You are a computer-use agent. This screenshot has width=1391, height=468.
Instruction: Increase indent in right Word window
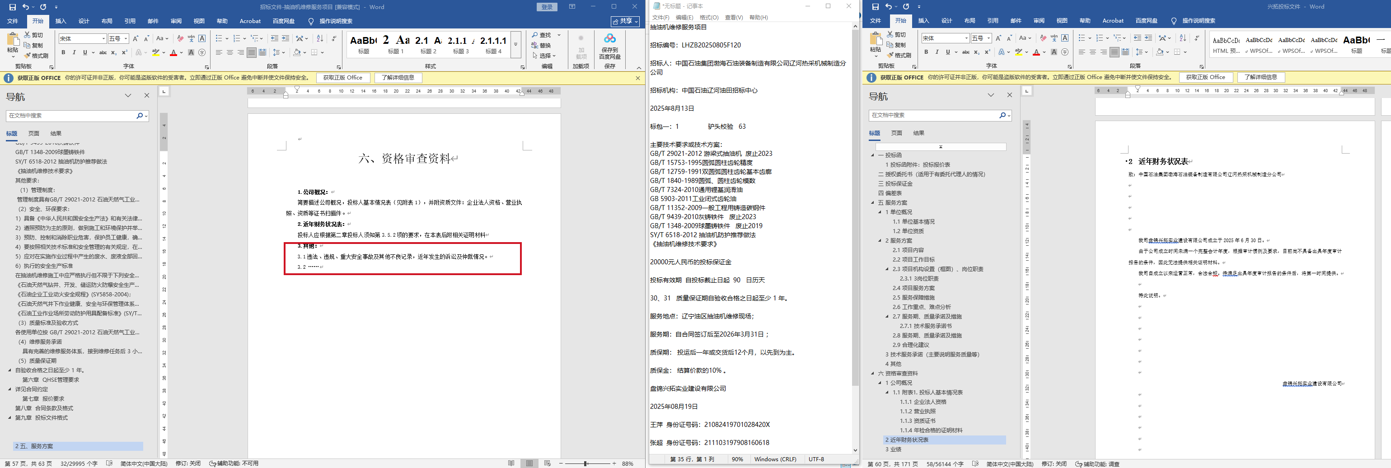[1148, 38]
